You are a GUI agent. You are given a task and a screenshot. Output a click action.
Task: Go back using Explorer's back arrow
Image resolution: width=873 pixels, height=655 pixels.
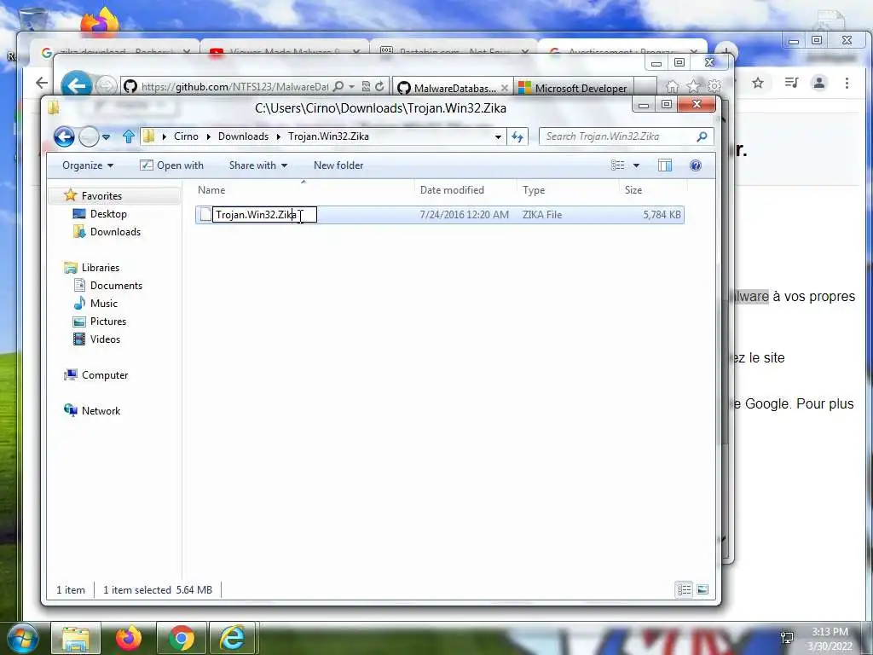tap(64, 136)
